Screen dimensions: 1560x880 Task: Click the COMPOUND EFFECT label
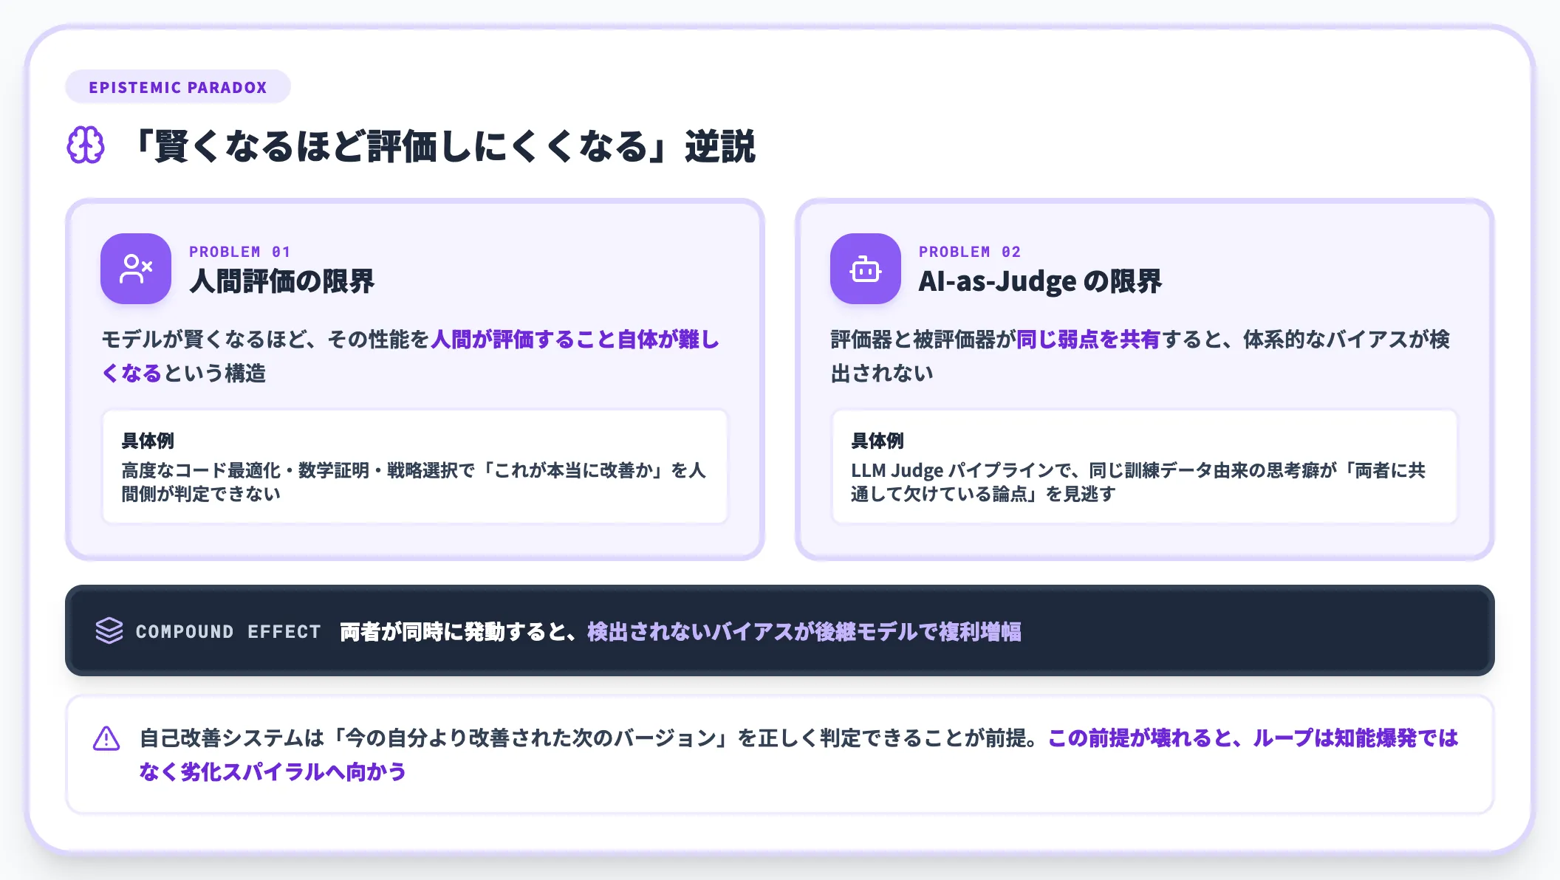[228, 632]
